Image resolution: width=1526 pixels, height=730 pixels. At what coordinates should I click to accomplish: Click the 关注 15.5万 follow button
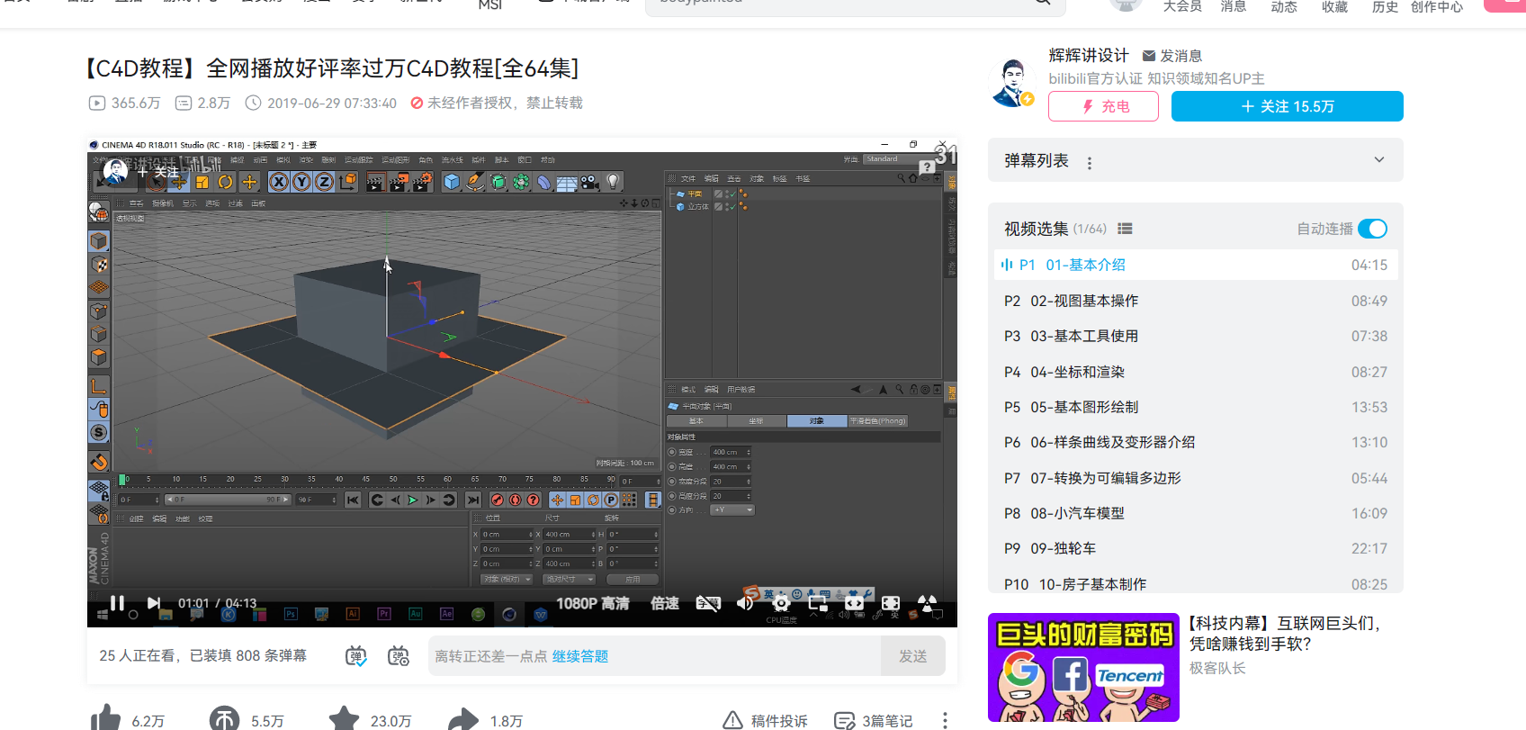coord(1287,106)
